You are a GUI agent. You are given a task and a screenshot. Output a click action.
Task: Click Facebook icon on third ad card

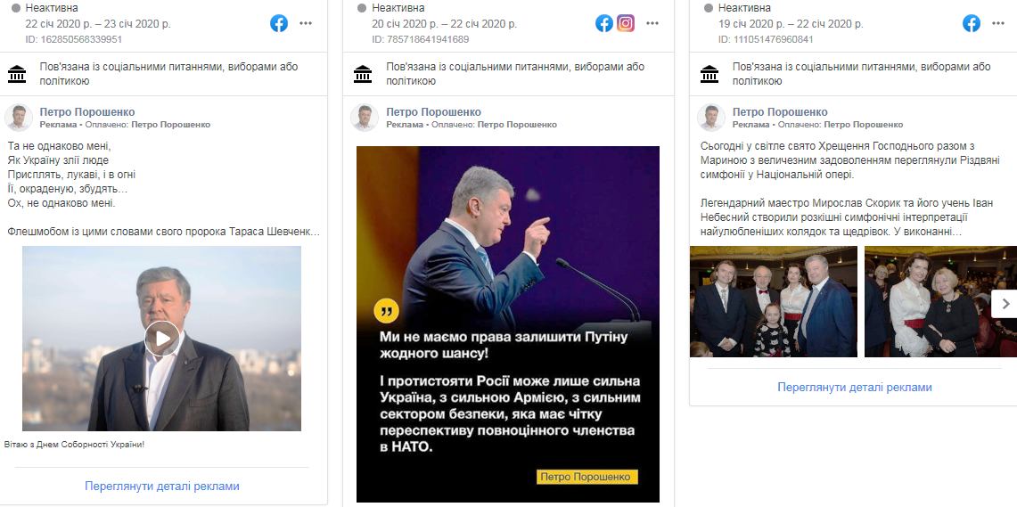click(x=972, y=23)
